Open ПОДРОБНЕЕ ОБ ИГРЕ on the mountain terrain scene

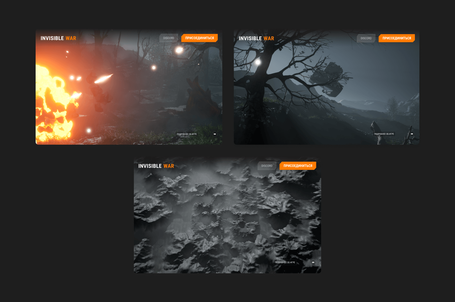[x=285, y=262]
